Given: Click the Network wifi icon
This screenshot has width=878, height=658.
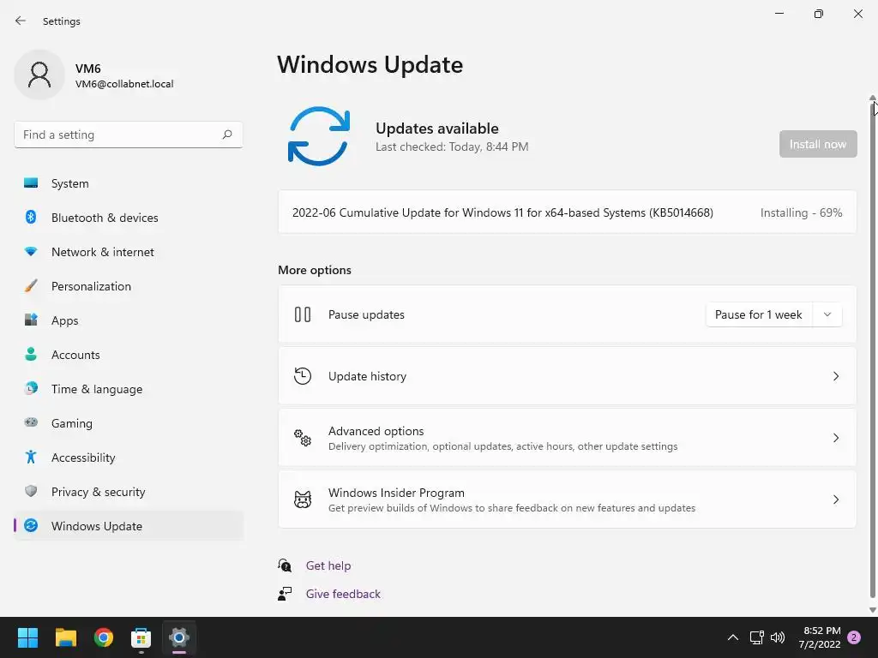Looking at the screenshot, I should click(31, 251).
